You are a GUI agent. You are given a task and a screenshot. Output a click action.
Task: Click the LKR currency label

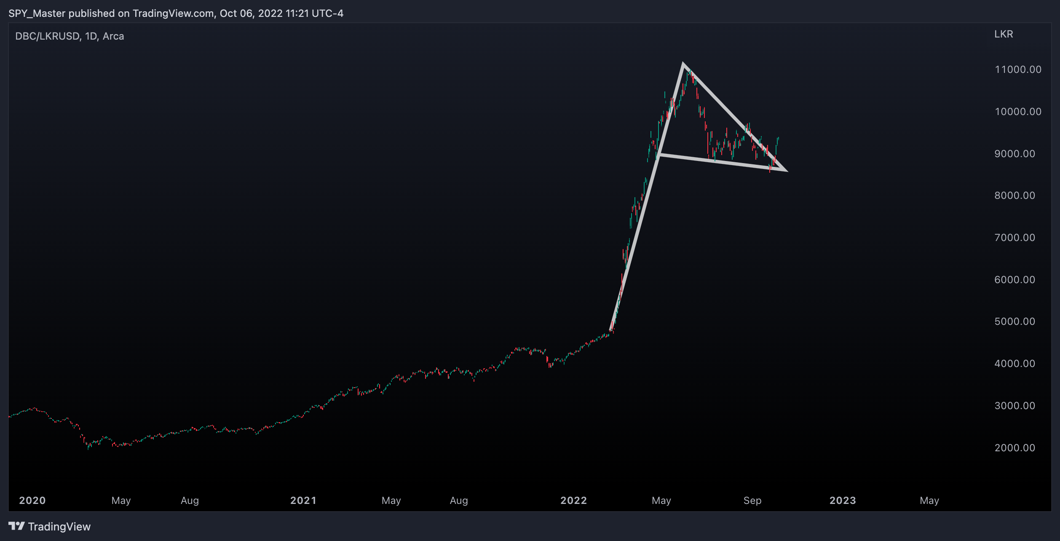pyautogui.click(x=1004, y=34)
